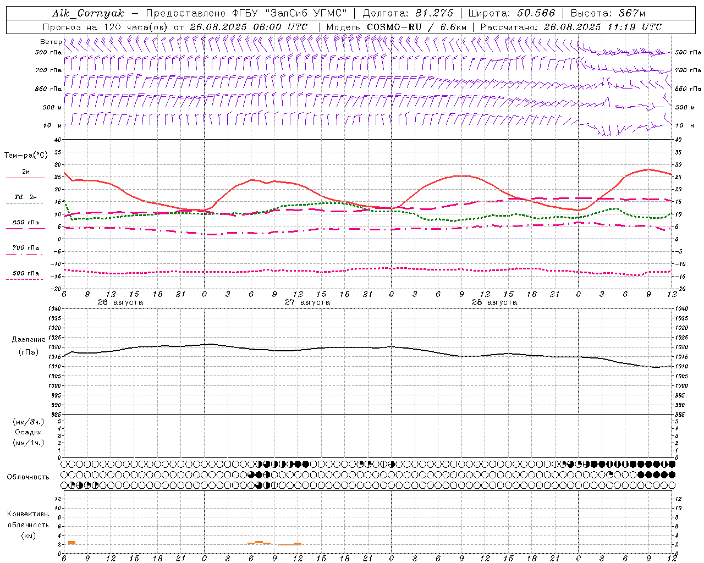Click the Давление pressure panel label
This screenshot has height=563, width=704.
pyautogui.click(x=28, y=340)
